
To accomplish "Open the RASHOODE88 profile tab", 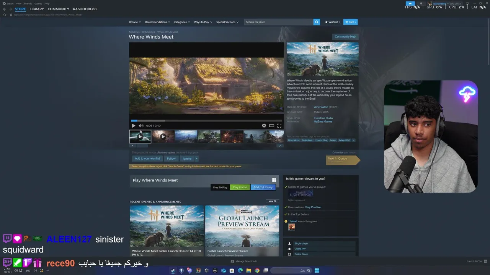I will tap(85, 9).
